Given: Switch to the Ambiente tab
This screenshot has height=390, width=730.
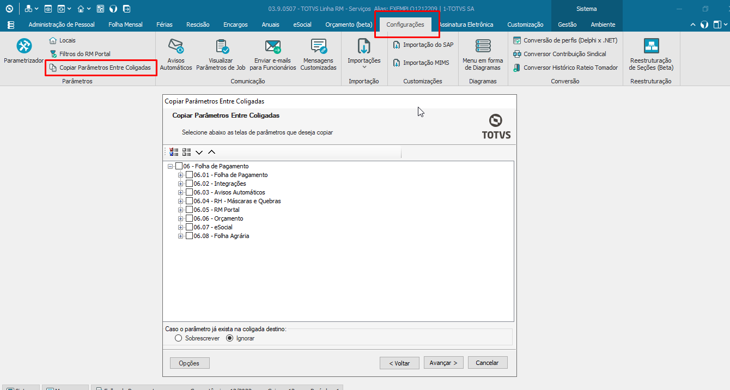Looking at the screenshot, I should (603, 25).
